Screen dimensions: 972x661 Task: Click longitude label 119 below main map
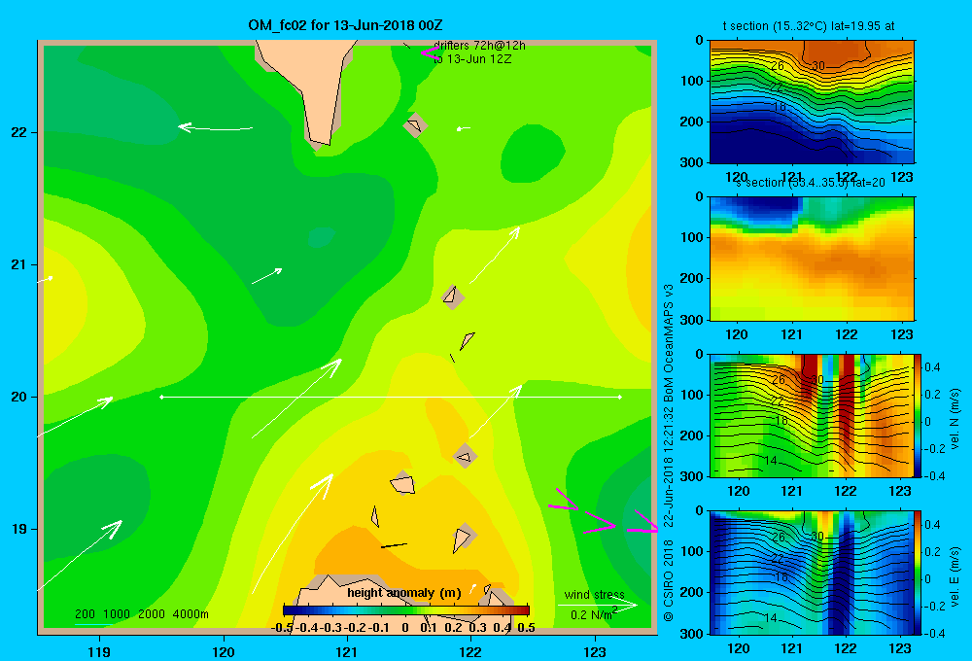(x=99, y=651)
